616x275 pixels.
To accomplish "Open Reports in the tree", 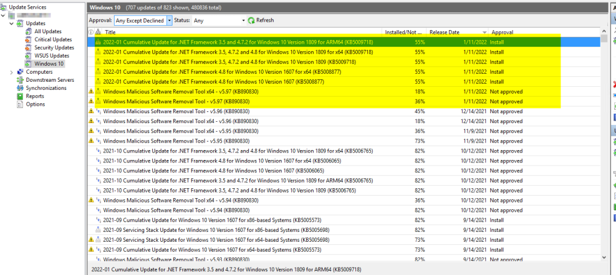I will tap(35, 96).
